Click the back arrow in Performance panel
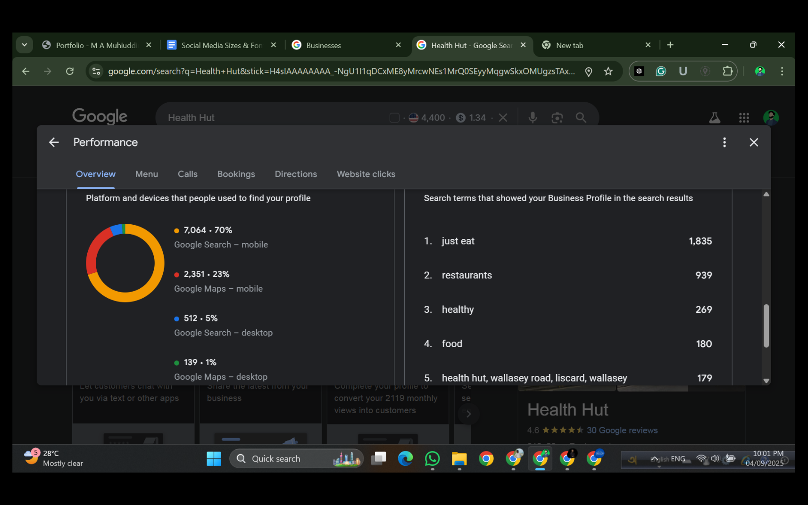 54,142
